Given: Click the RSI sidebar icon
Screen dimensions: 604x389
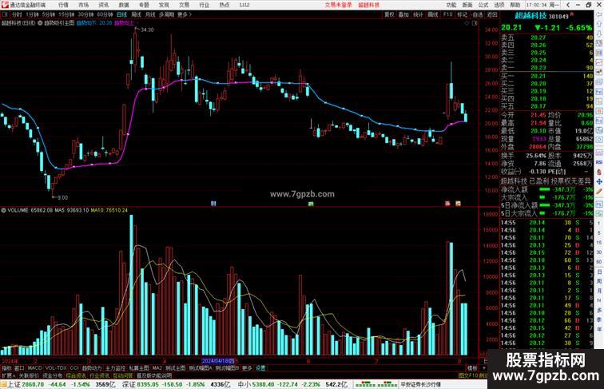Looking at the screenshot, I should (599, 162).
